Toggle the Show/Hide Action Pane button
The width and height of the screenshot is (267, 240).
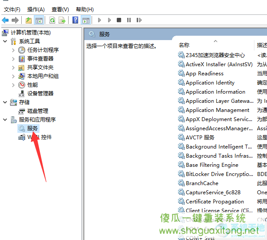pos(86,20)
